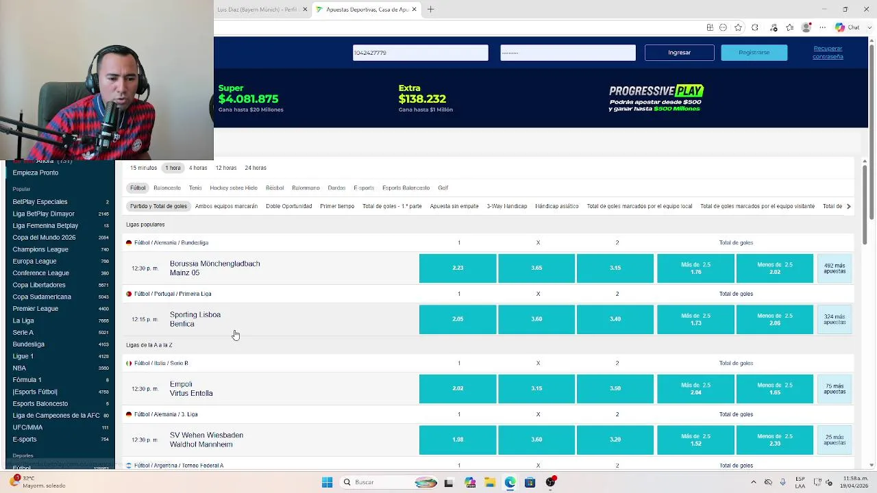Open Microsoft Edge from the taskbar

pyautogui.click(x=510, y=482)
